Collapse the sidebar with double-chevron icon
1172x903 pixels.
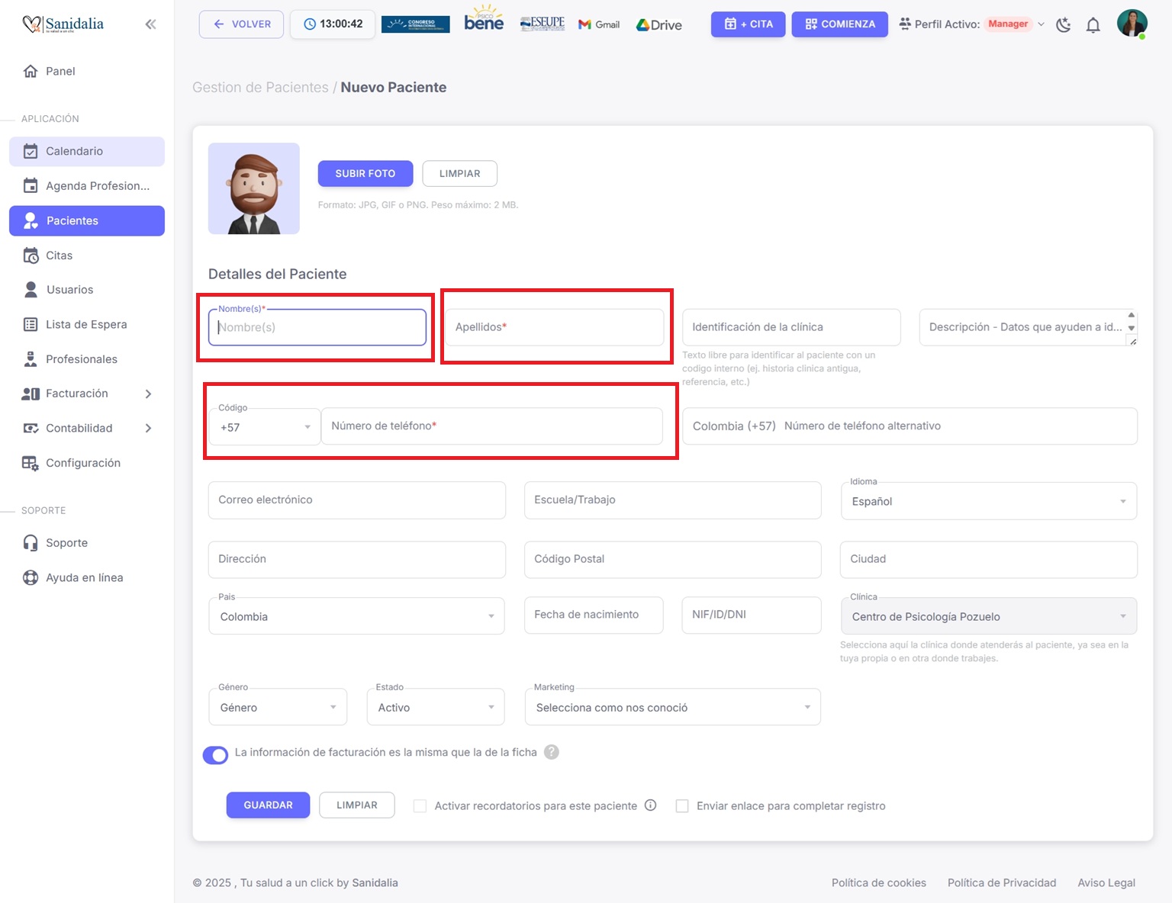[x=150, y=24]
